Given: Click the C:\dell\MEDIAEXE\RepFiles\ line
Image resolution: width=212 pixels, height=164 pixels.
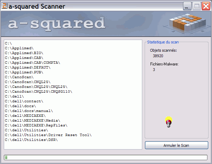Looking at the screenshot, I should pyautogui.click(x=36, y=125).
